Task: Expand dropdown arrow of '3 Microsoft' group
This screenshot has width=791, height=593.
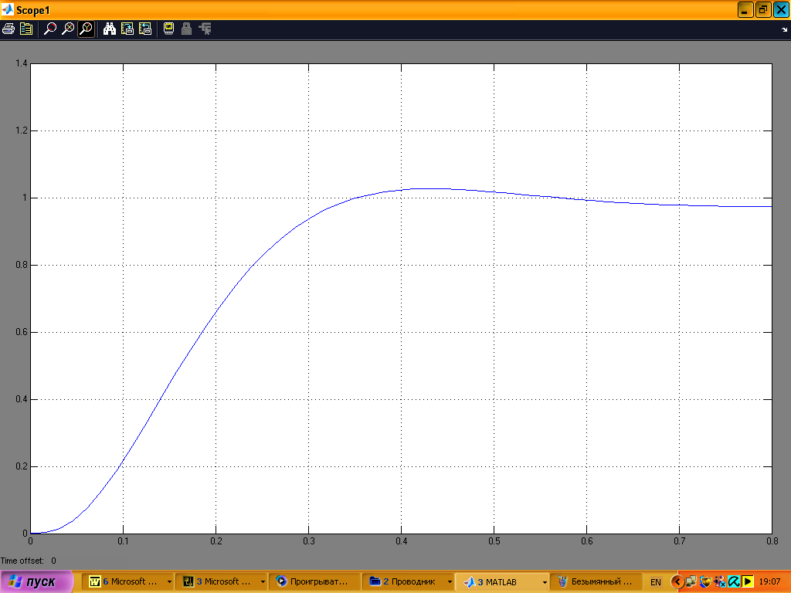Action: coord(263,582)
